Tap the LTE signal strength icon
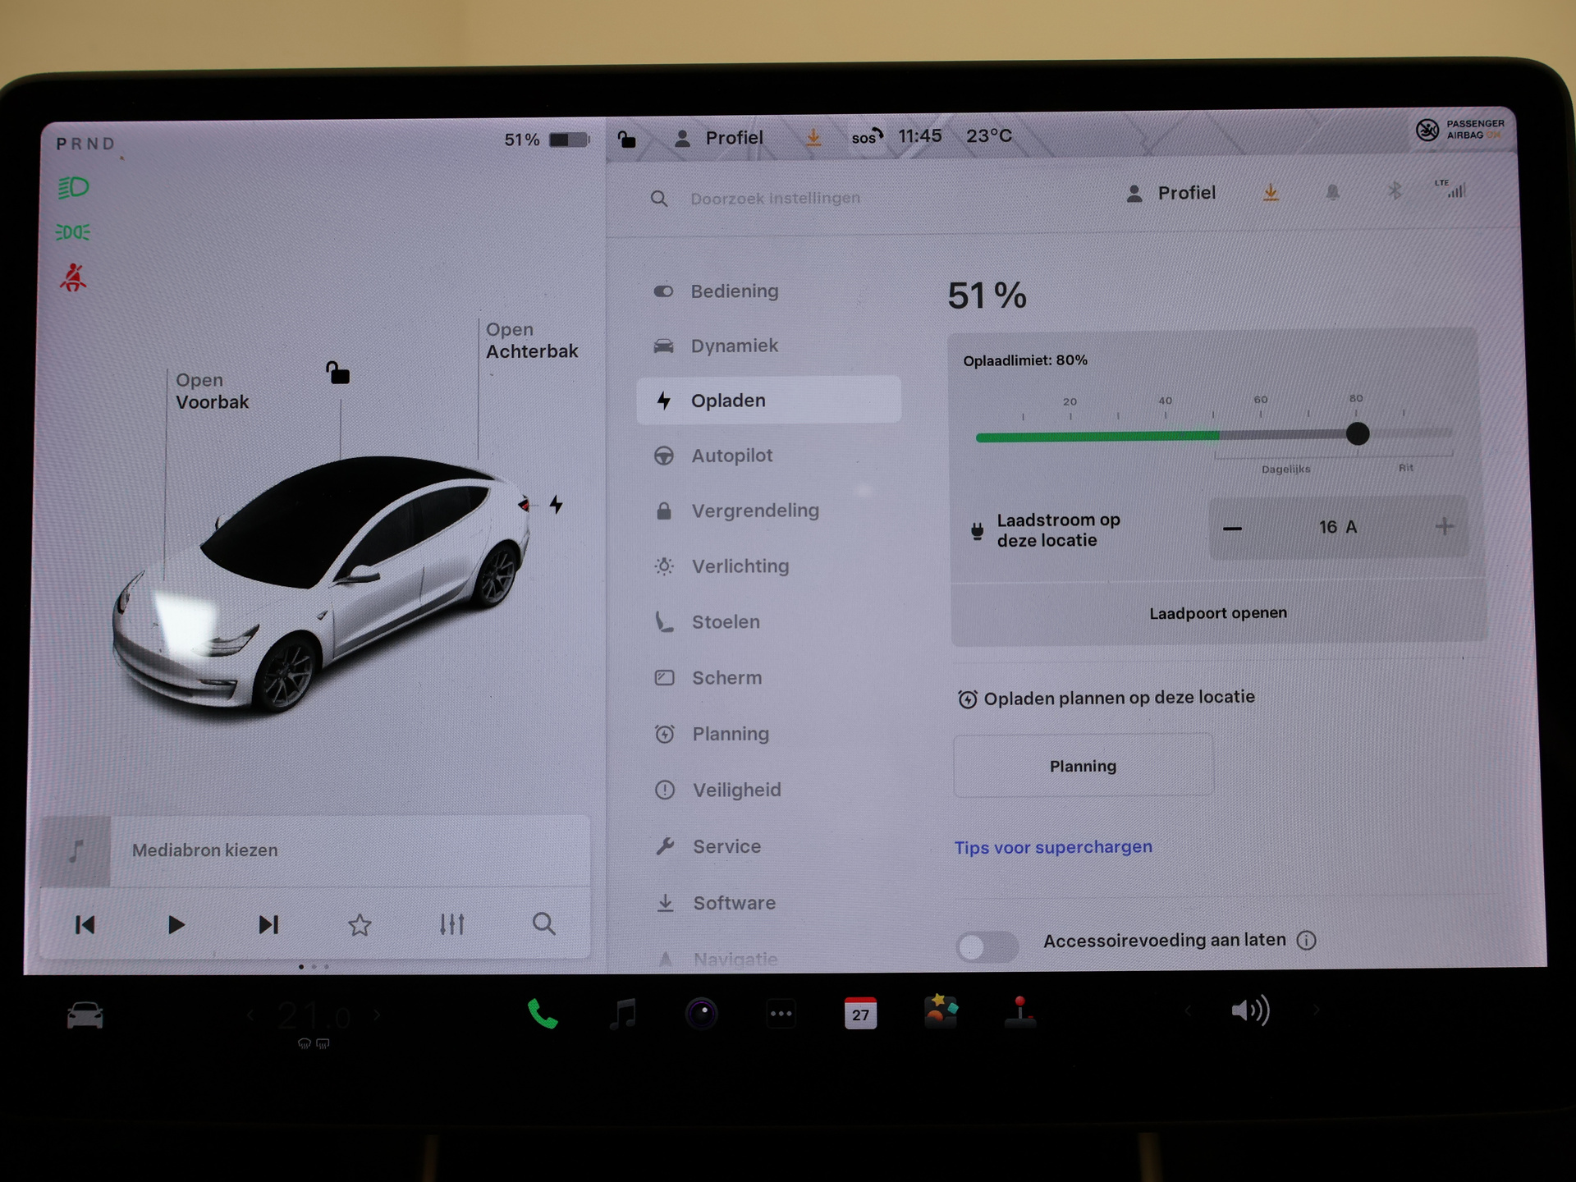Viewport: 1576px width, 1182px height. click(1450, 189)
